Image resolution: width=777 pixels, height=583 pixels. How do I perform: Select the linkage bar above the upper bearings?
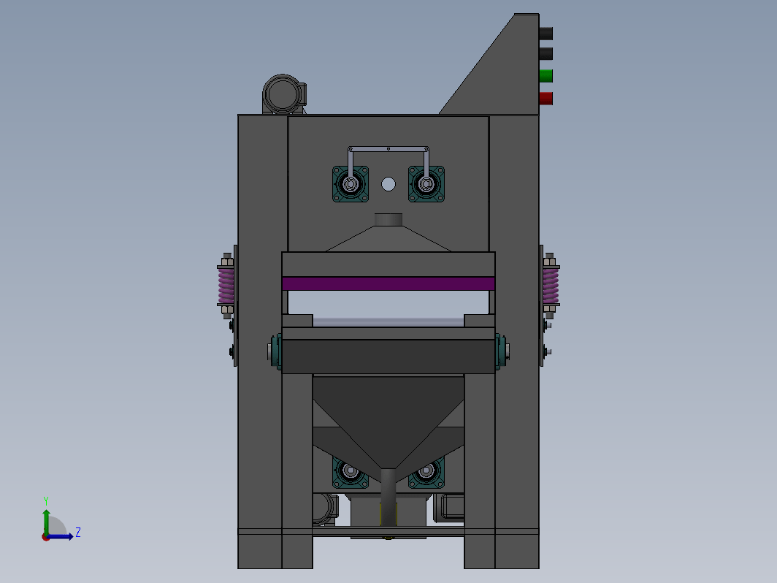click(388, 149)
